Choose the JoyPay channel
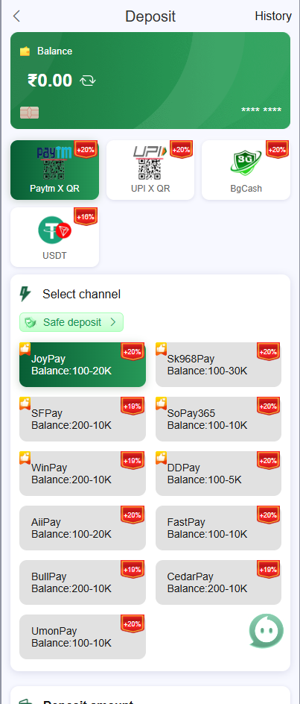The width and height of the screenshot is (300, 704). [83, 365]
